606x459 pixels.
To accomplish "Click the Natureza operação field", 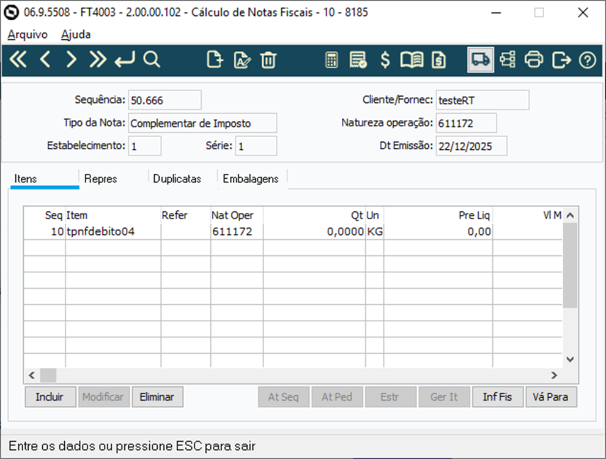I will [x=466, y=123].
